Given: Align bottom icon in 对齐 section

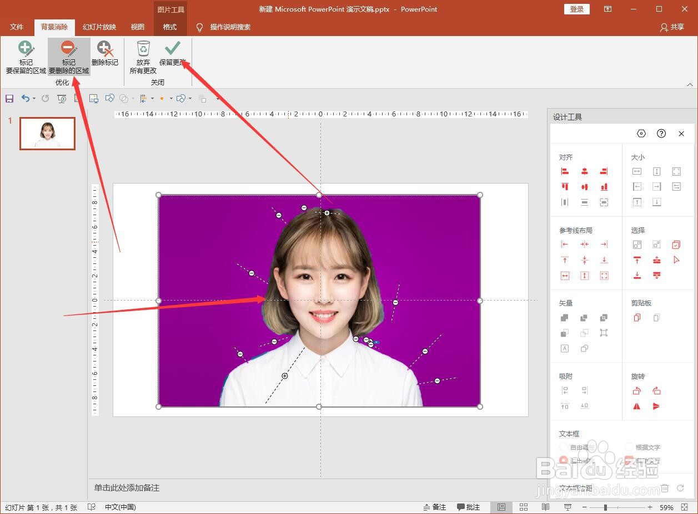Looking at the screenshot, I should click(x=604, y=187).
